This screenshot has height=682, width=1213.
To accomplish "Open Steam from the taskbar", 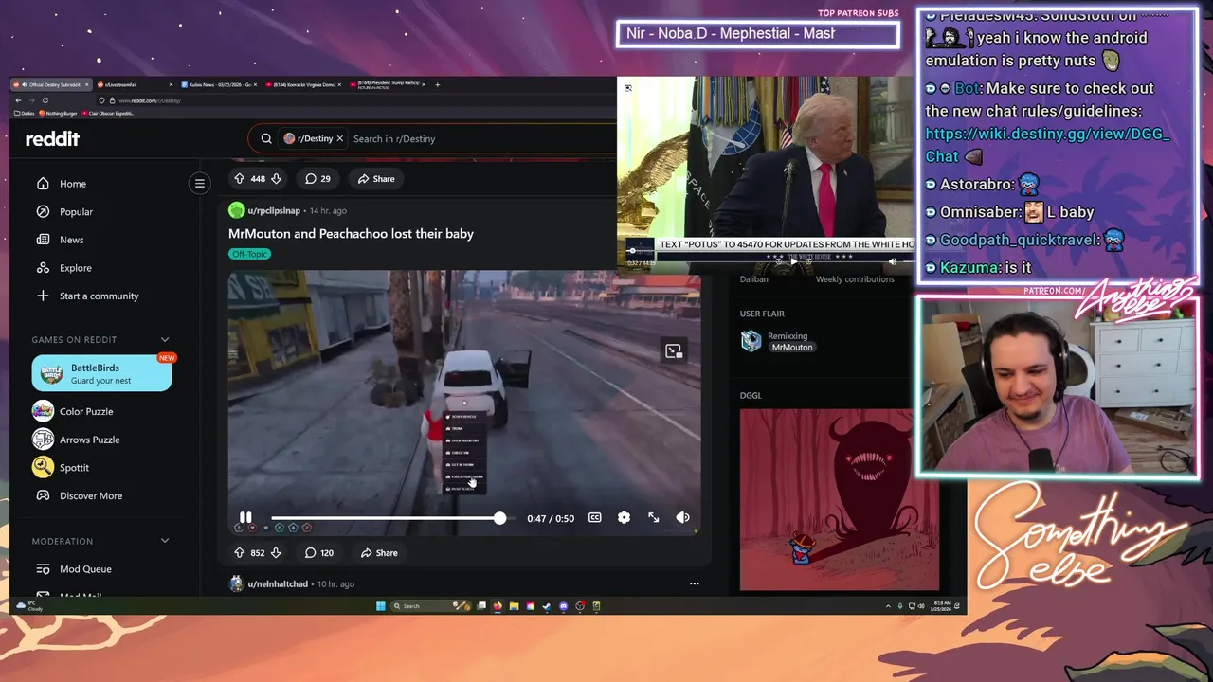I will click(547, 606).
